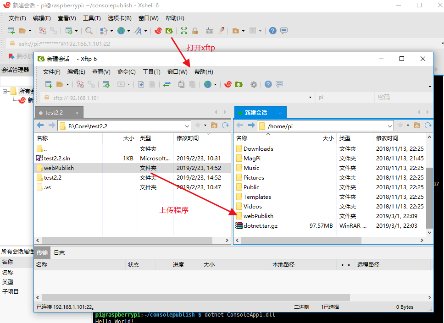Open Help icon in Xftp toolbar
444x323 pixels.
pos(268,84)
